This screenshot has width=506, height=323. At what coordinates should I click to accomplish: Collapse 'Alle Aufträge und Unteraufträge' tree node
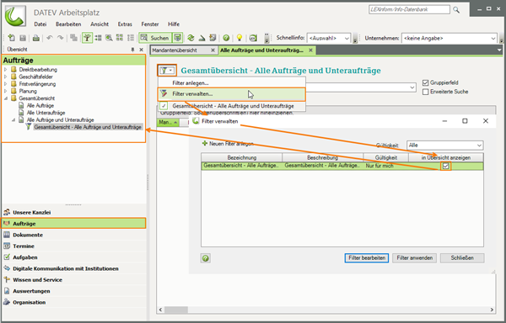13,120
